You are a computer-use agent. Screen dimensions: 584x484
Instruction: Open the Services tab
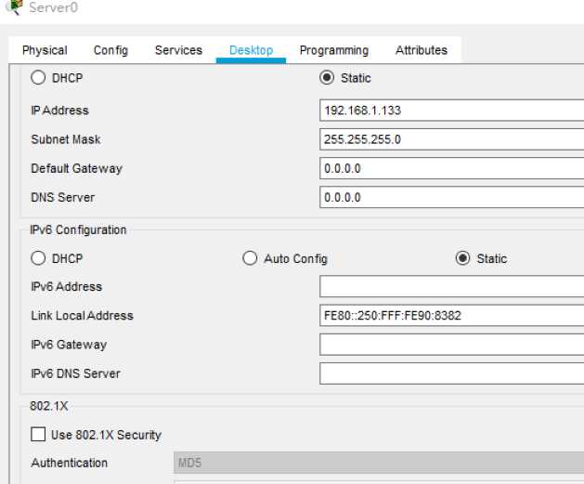pos(178,50)
